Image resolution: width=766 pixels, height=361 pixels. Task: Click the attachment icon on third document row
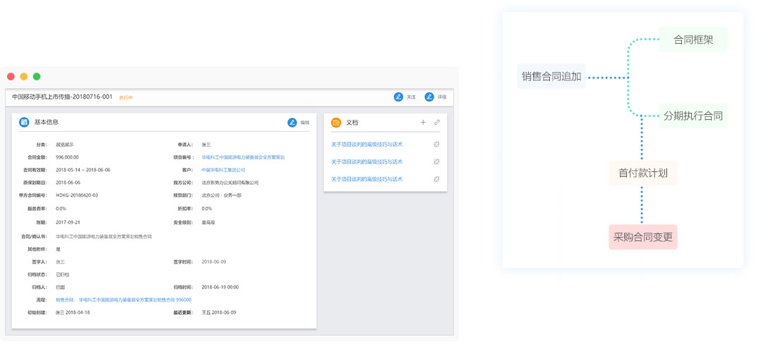coord(437,179)
